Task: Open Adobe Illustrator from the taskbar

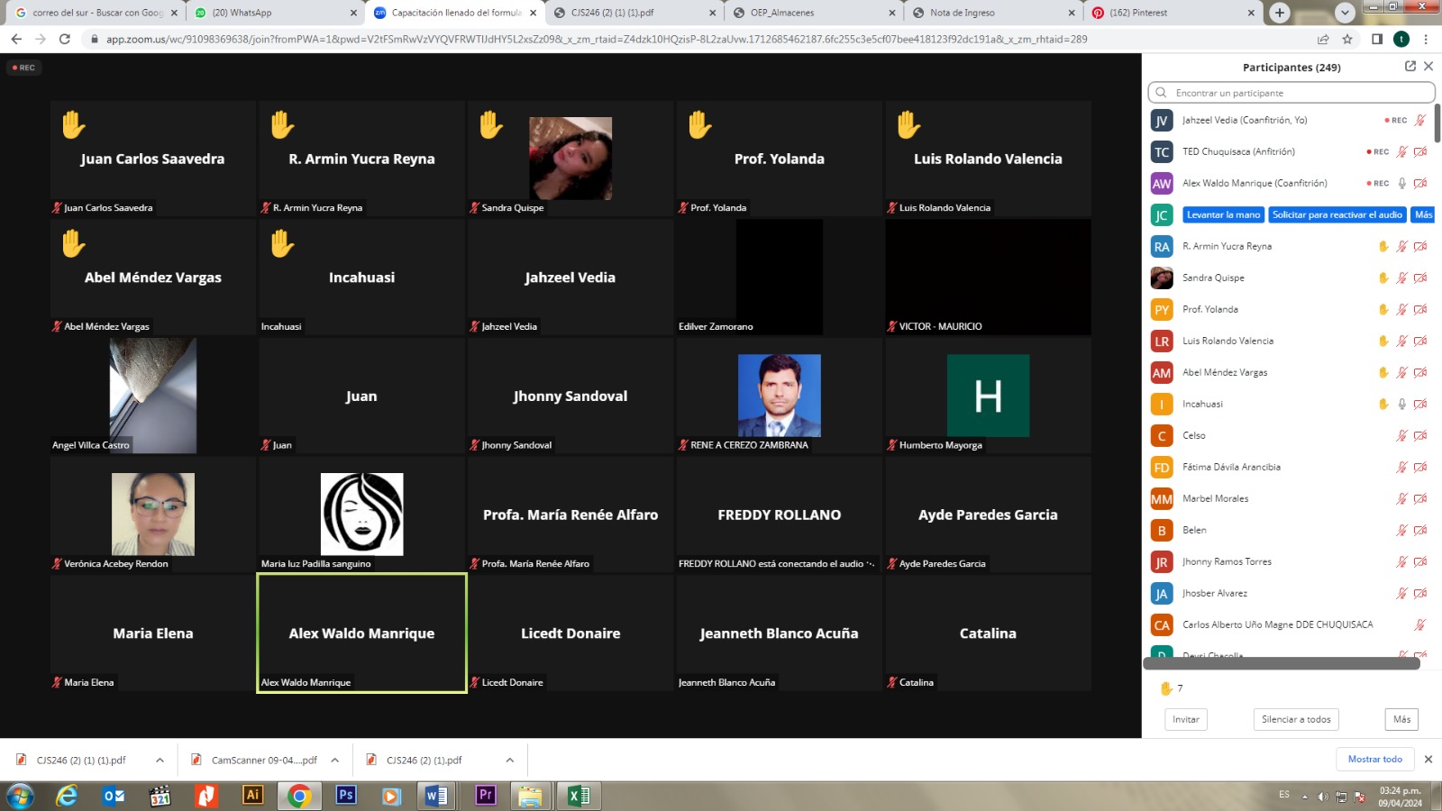Action: point(253,795)
